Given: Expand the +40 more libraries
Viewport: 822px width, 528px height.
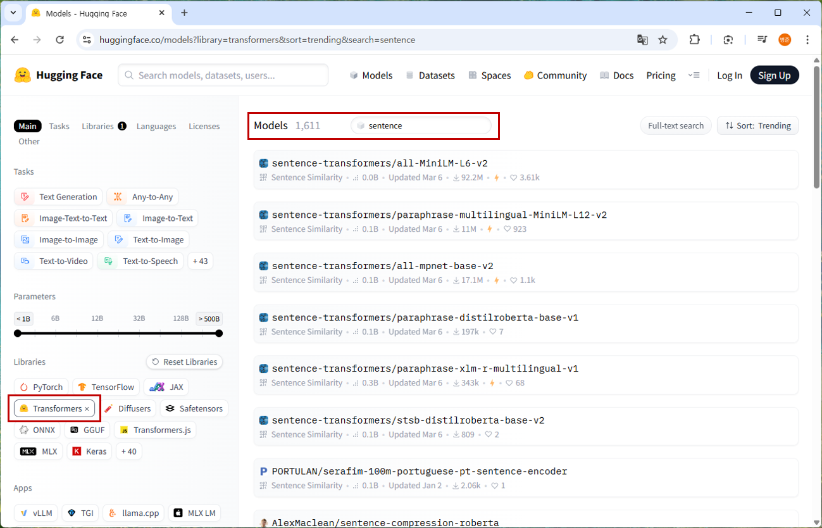Looking at the screenshot, I should pos(129,451).
